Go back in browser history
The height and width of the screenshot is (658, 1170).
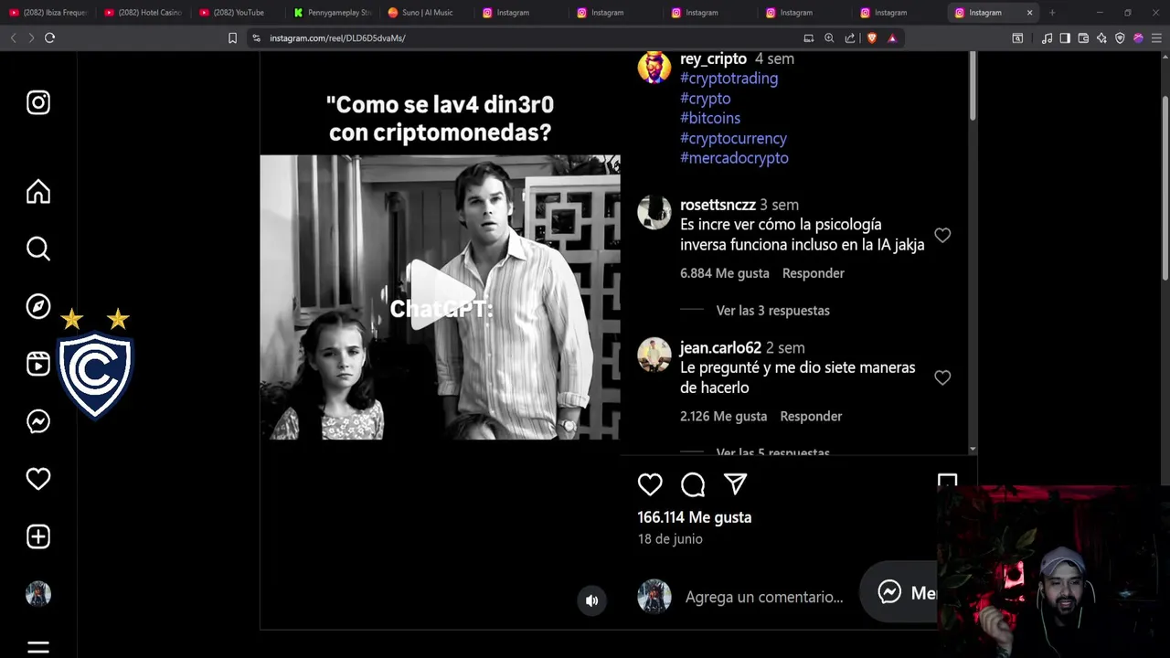pos(13,37)
